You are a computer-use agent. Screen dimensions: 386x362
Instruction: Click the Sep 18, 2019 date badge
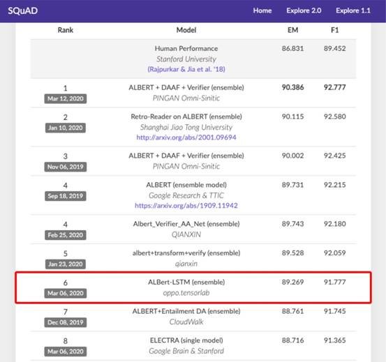click(66, 196)
